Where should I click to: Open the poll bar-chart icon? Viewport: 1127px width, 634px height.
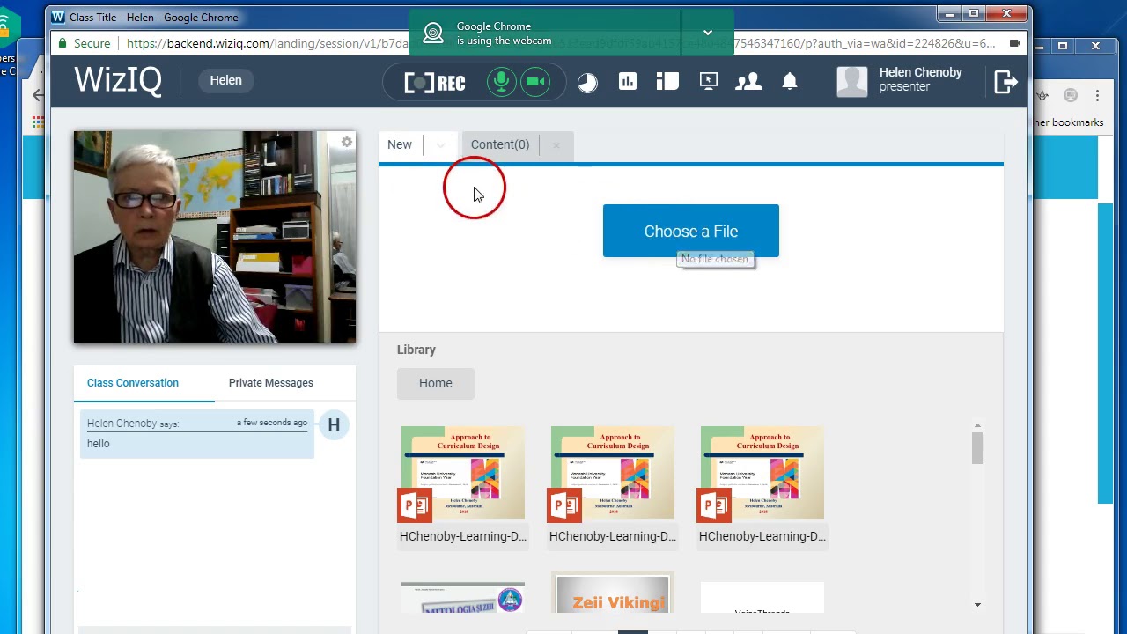[628, 82]
